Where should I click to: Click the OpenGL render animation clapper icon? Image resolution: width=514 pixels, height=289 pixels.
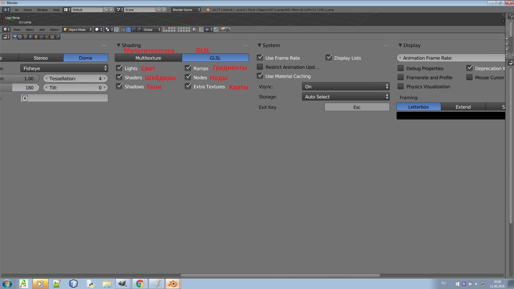[x=228, y=29]
